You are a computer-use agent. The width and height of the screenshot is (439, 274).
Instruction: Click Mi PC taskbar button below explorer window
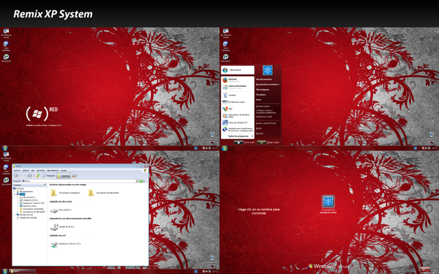(x=23, y=271)
